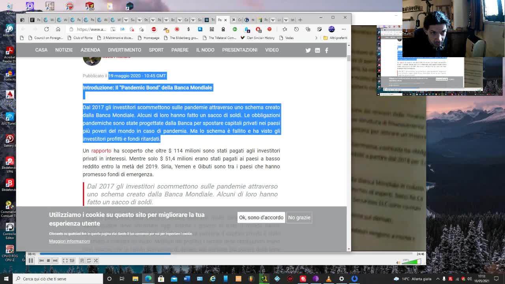Open Council on Foreign bookmark

pyautogui.click(x=45, y=38)
